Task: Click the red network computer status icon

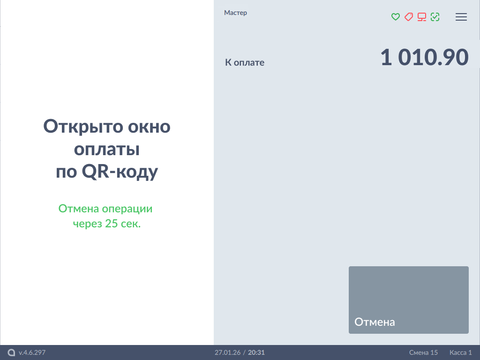Action: pyautogui.click(x=422, y=17)
